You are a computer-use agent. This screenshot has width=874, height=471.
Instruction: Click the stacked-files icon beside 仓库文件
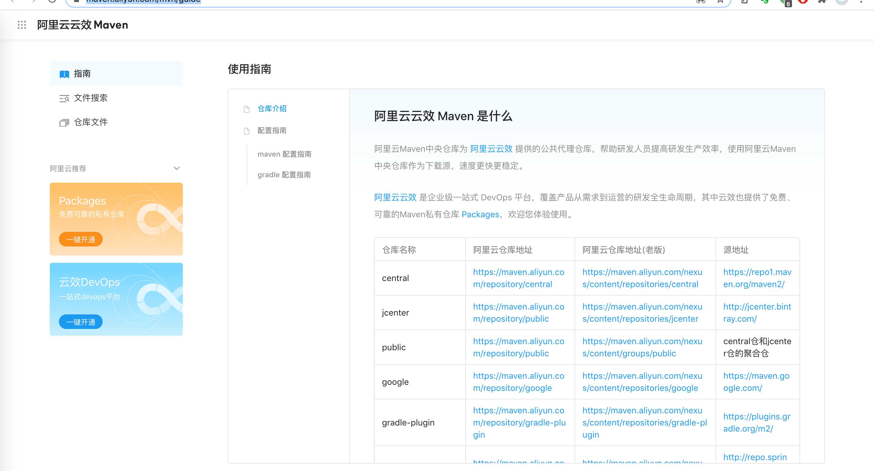coord(64,122)
